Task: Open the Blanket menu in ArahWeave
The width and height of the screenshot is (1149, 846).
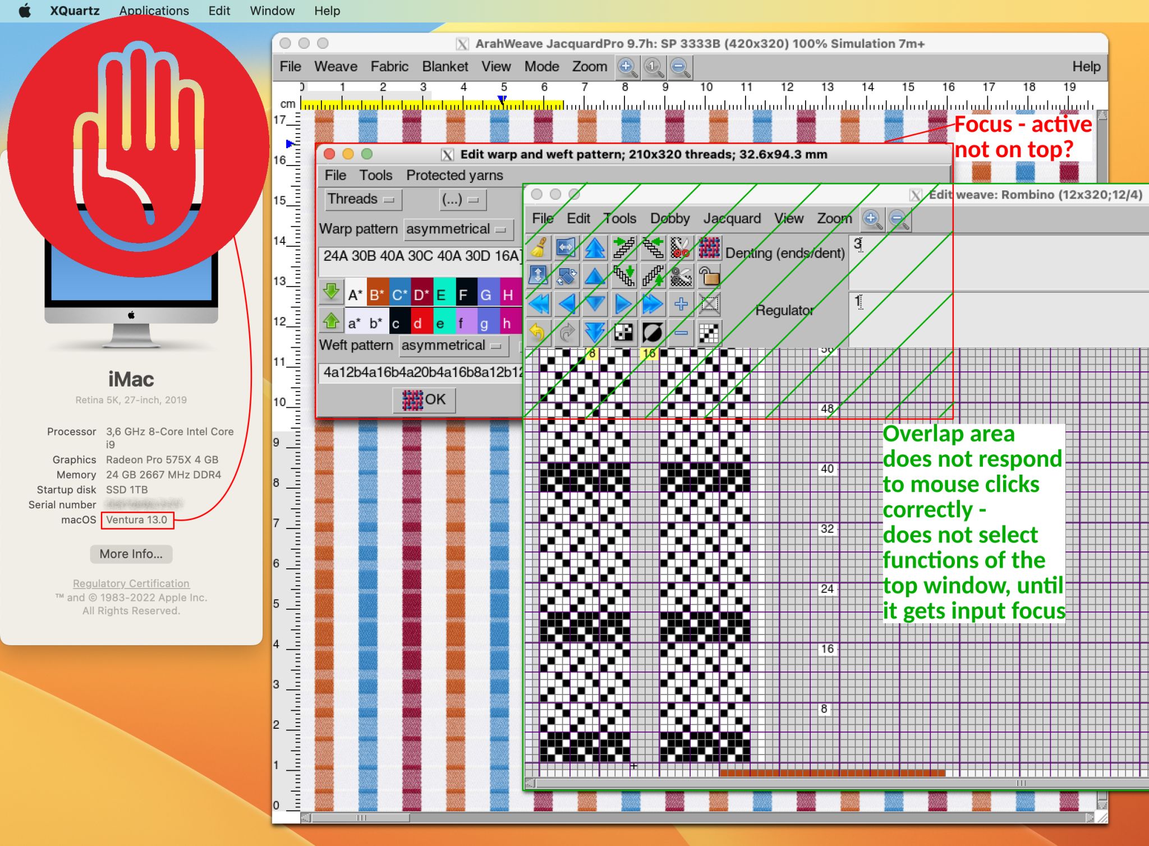Action: [445, 67]
